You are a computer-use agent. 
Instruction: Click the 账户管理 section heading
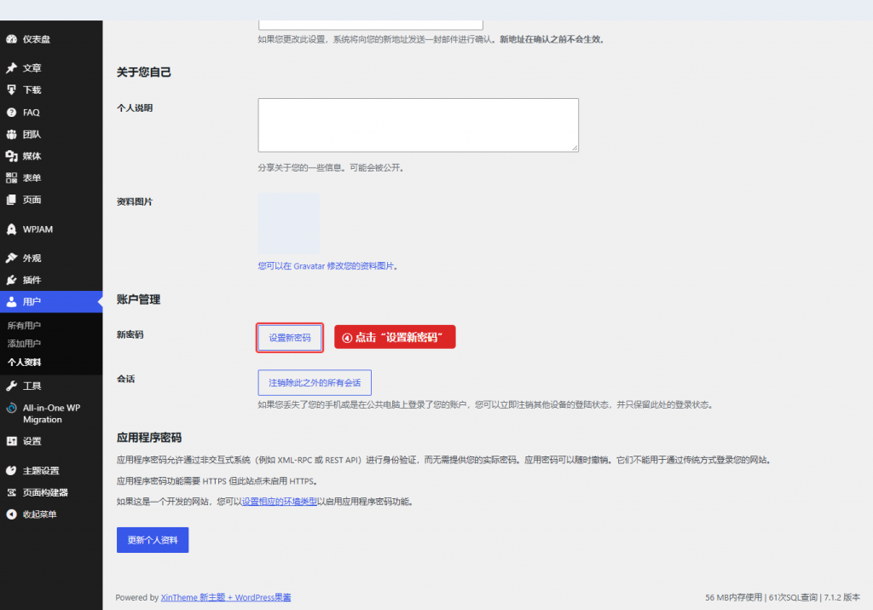click(138, 299)
